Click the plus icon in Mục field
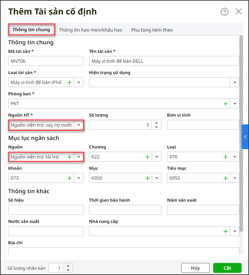The image size is (249, 275). tap(148, 178)
